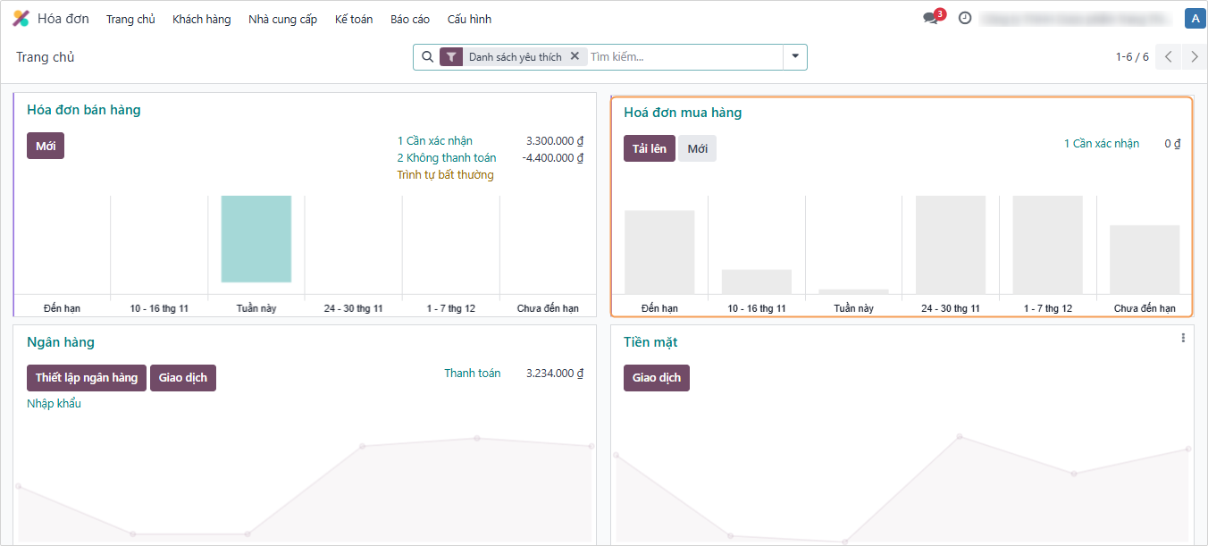The width and height of the screenshot is (1208, 546).
Task: Click the Hóa đơn app logo icon
Action: 21,19
